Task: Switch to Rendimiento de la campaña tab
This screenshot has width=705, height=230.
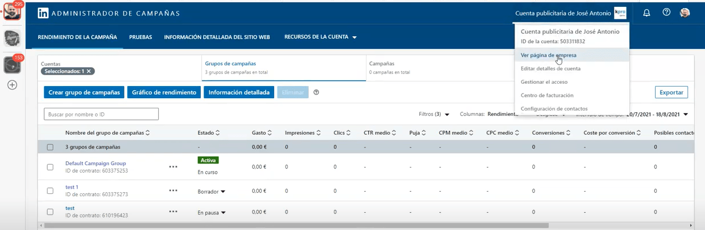Action: (x=77, y=37)
